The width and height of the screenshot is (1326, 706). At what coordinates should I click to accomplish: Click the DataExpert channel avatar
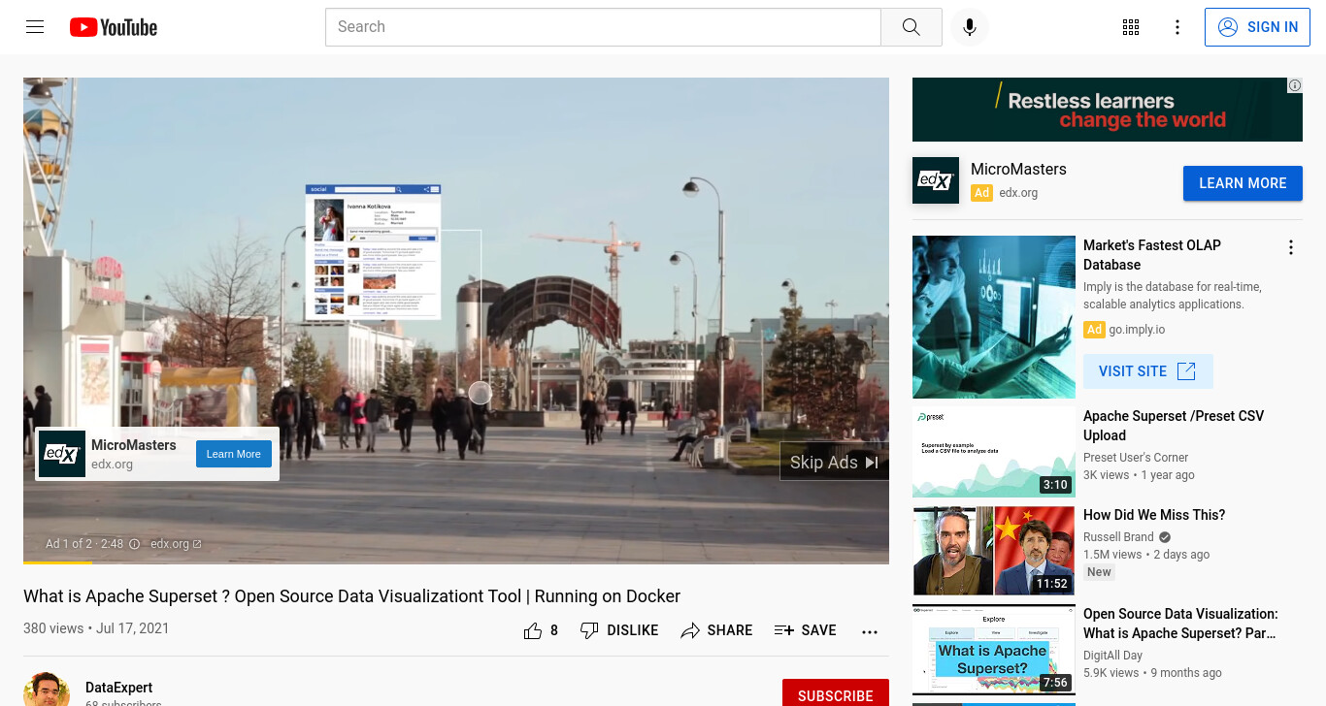click(x=47, y=690)
